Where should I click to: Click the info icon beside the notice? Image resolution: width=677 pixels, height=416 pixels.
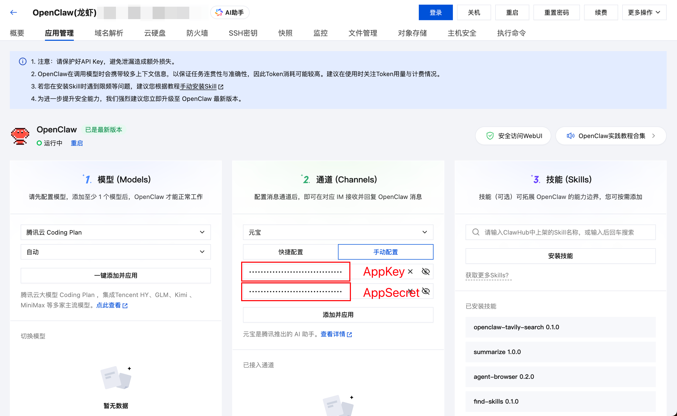[x=22, y=62]
